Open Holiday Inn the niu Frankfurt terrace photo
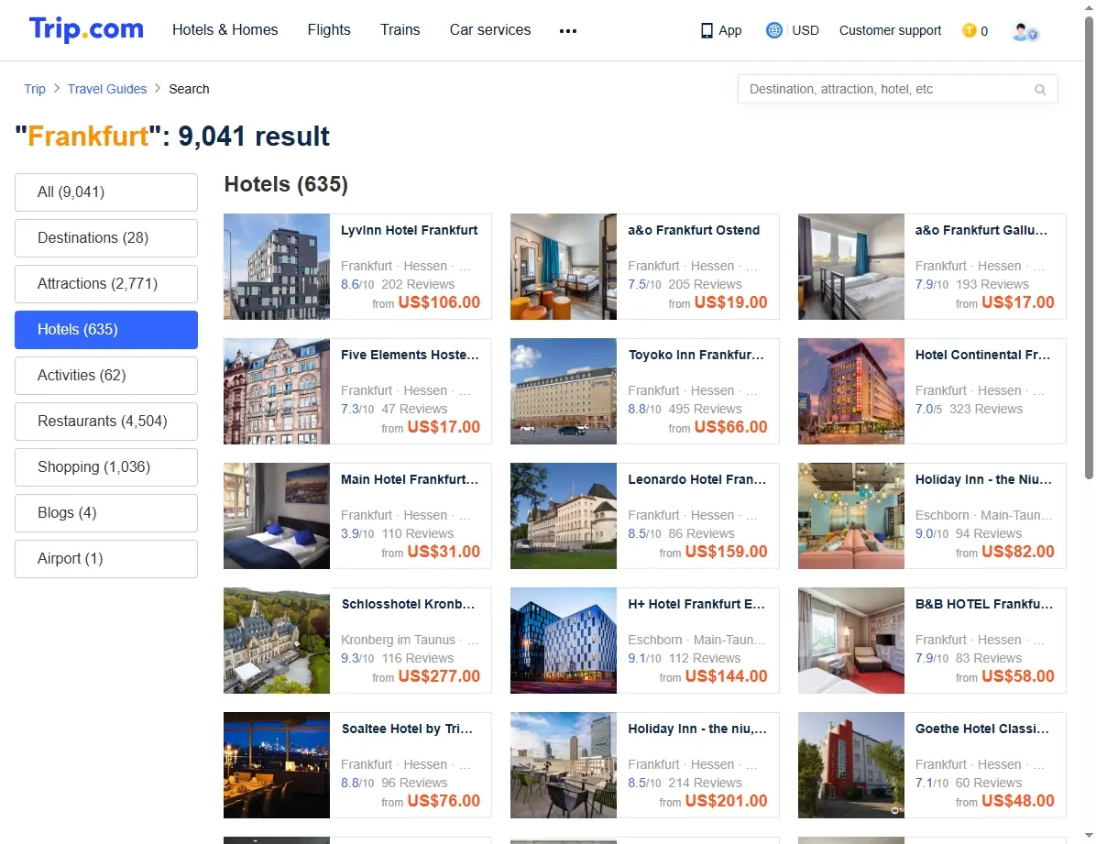Screen dimensions: 1096x844 tap(564, 765)
